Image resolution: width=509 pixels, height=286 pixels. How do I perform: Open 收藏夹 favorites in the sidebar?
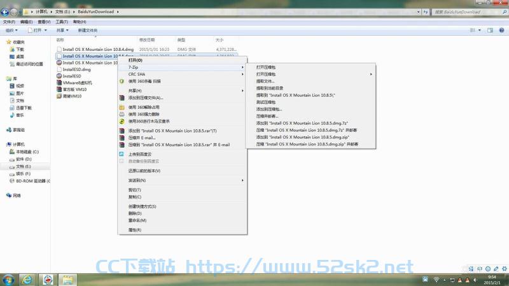click(15, 42)
